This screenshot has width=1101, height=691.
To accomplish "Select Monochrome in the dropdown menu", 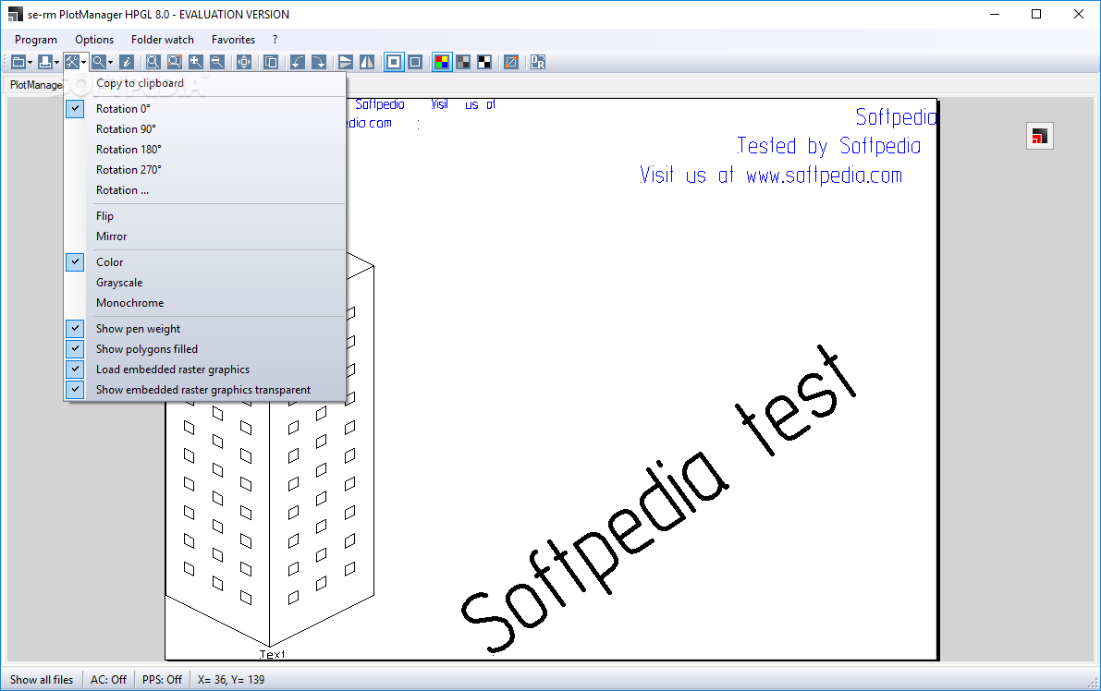I will click(x=205, y=303).
